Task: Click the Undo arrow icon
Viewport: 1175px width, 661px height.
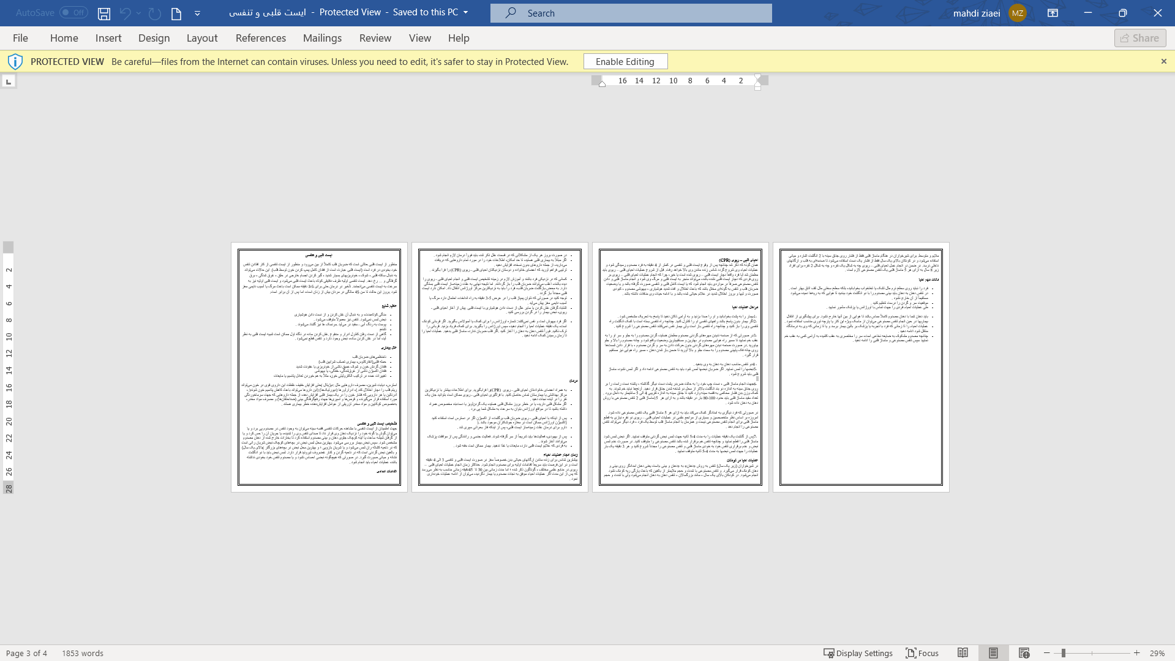Action: (x=125, y=13)
